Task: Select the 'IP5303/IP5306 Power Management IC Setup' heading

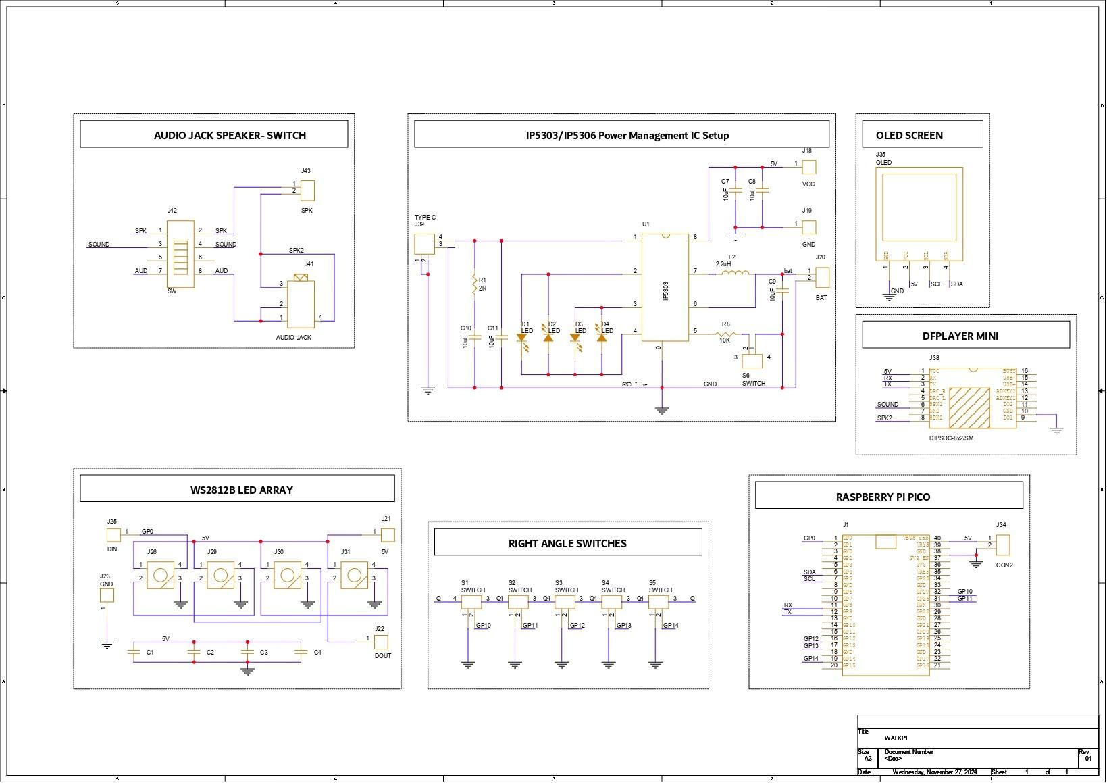Action: coord(627,135)
